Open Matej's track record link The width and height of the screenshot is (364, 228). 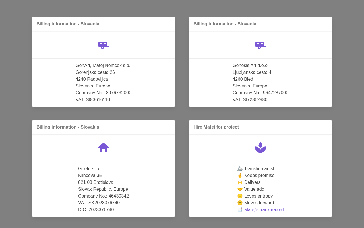264,210
